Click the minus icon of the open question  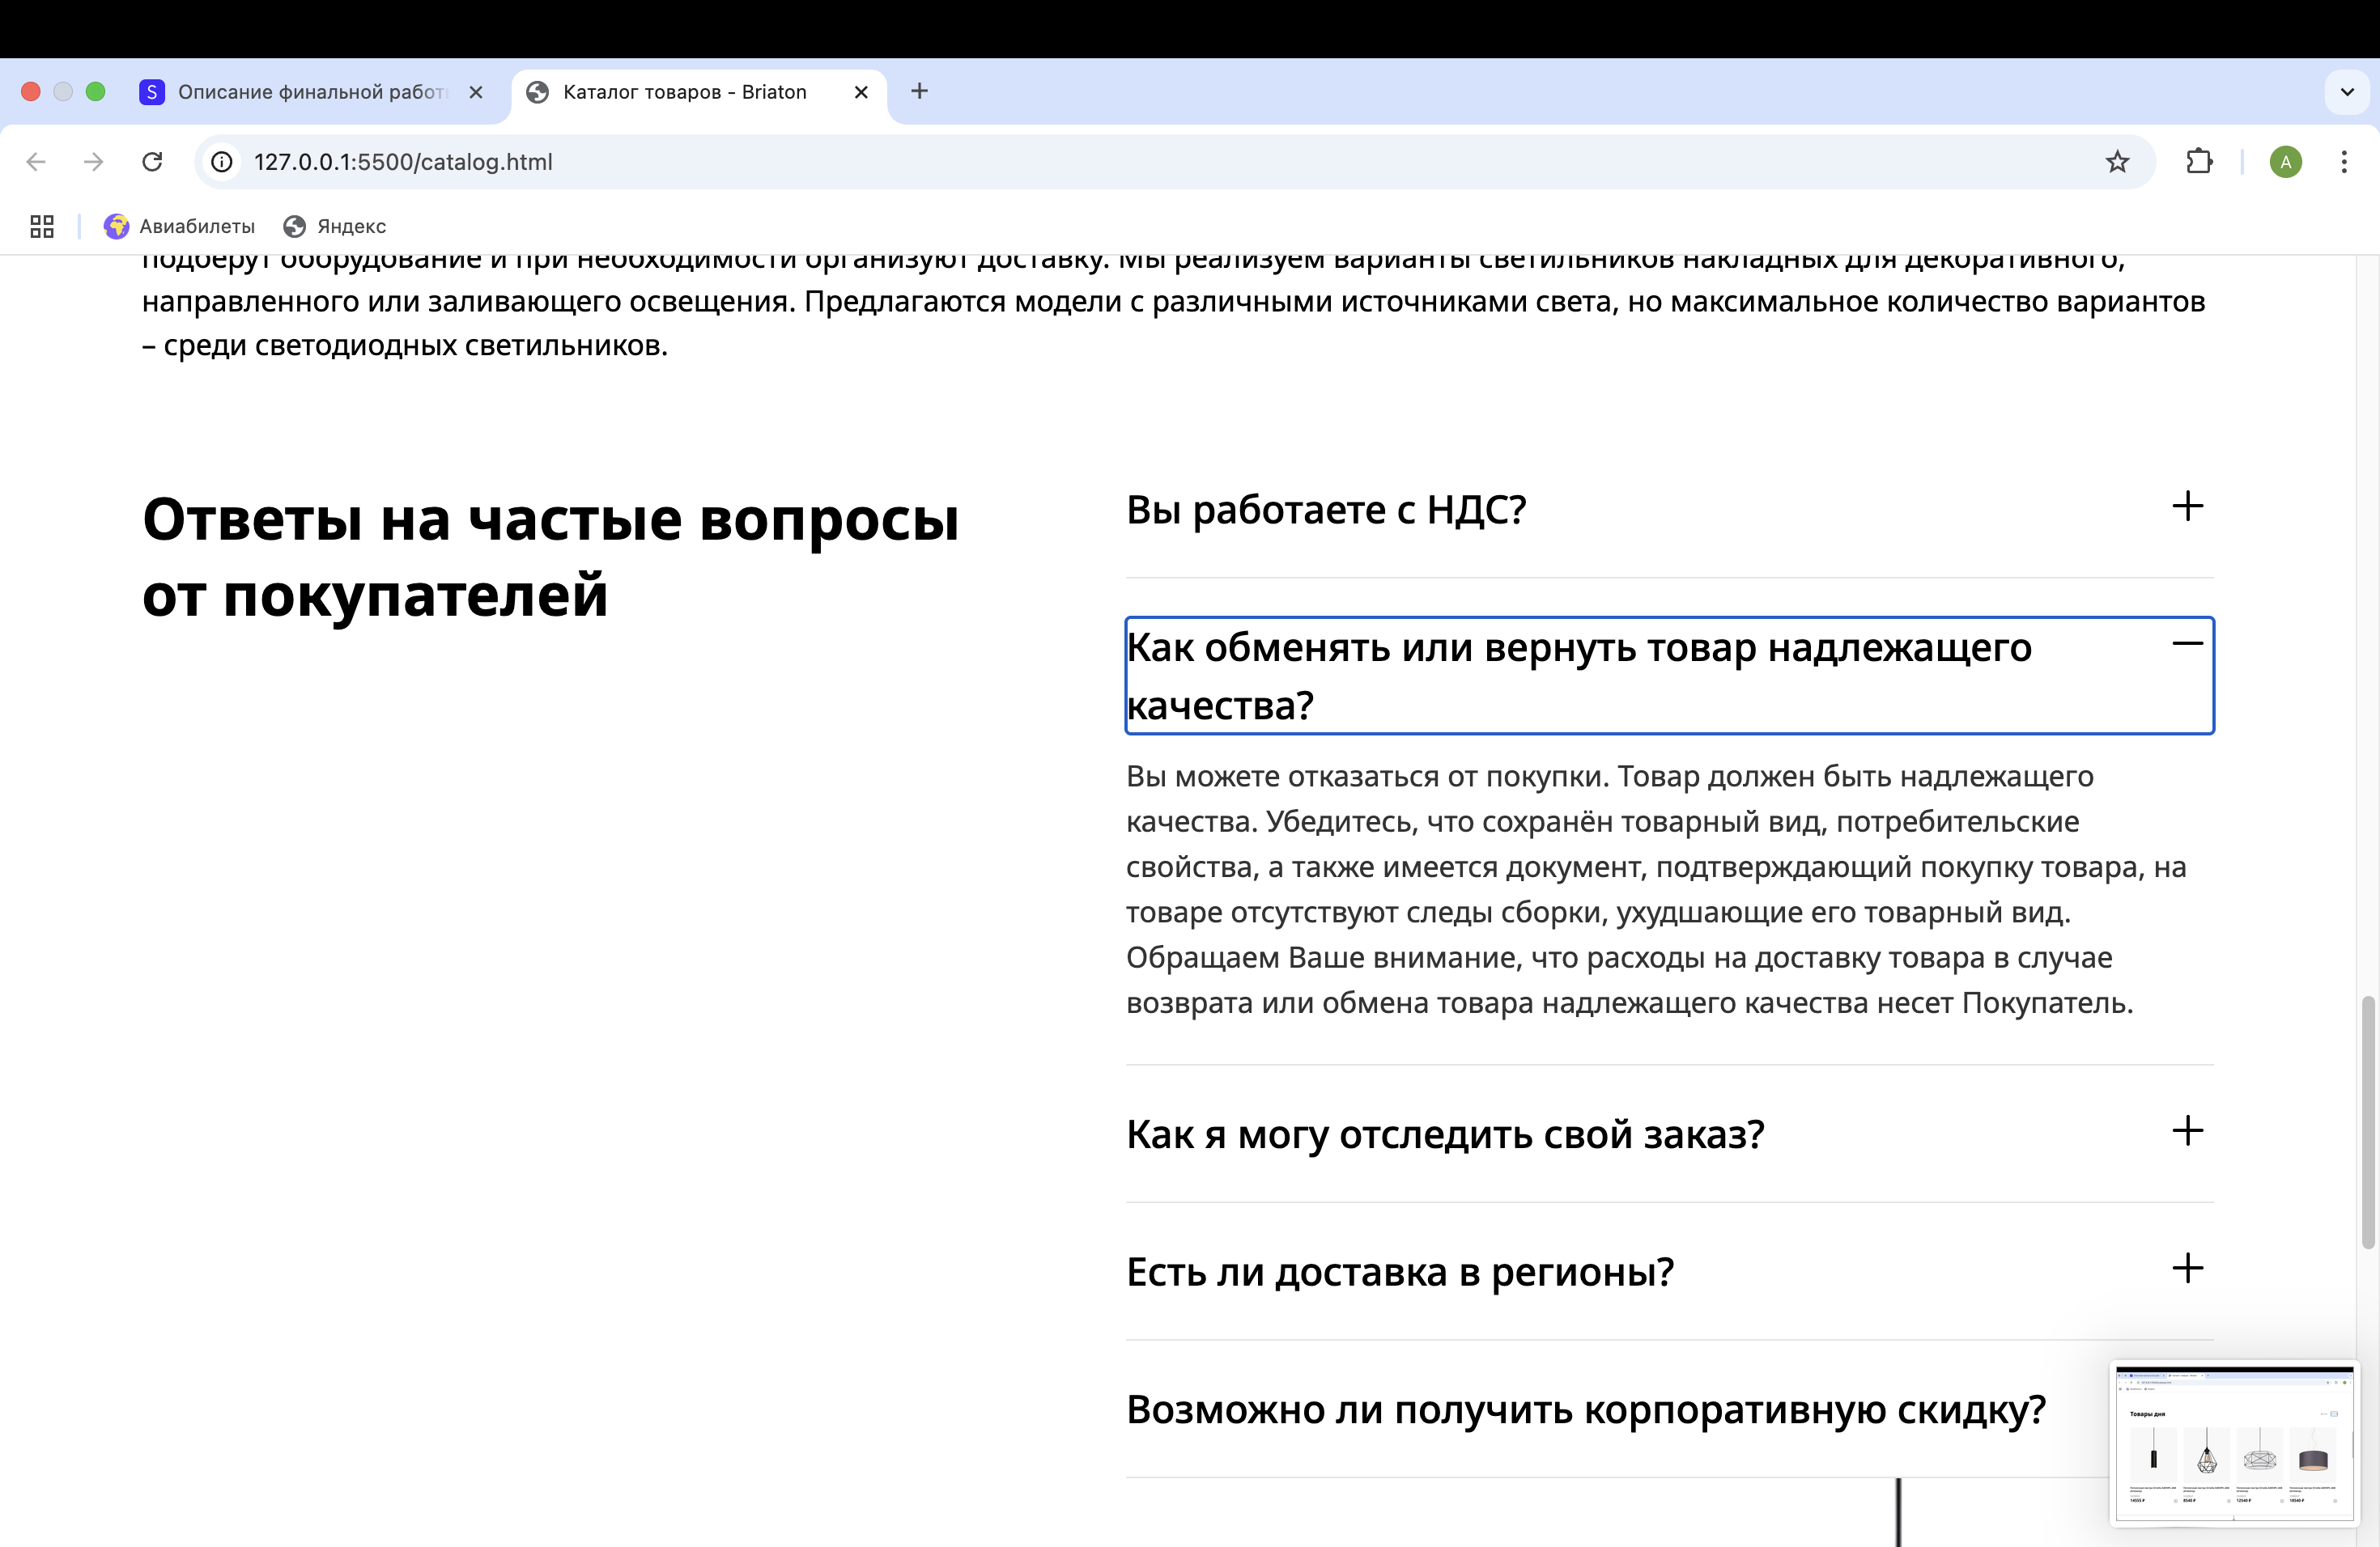[2188, 643]
